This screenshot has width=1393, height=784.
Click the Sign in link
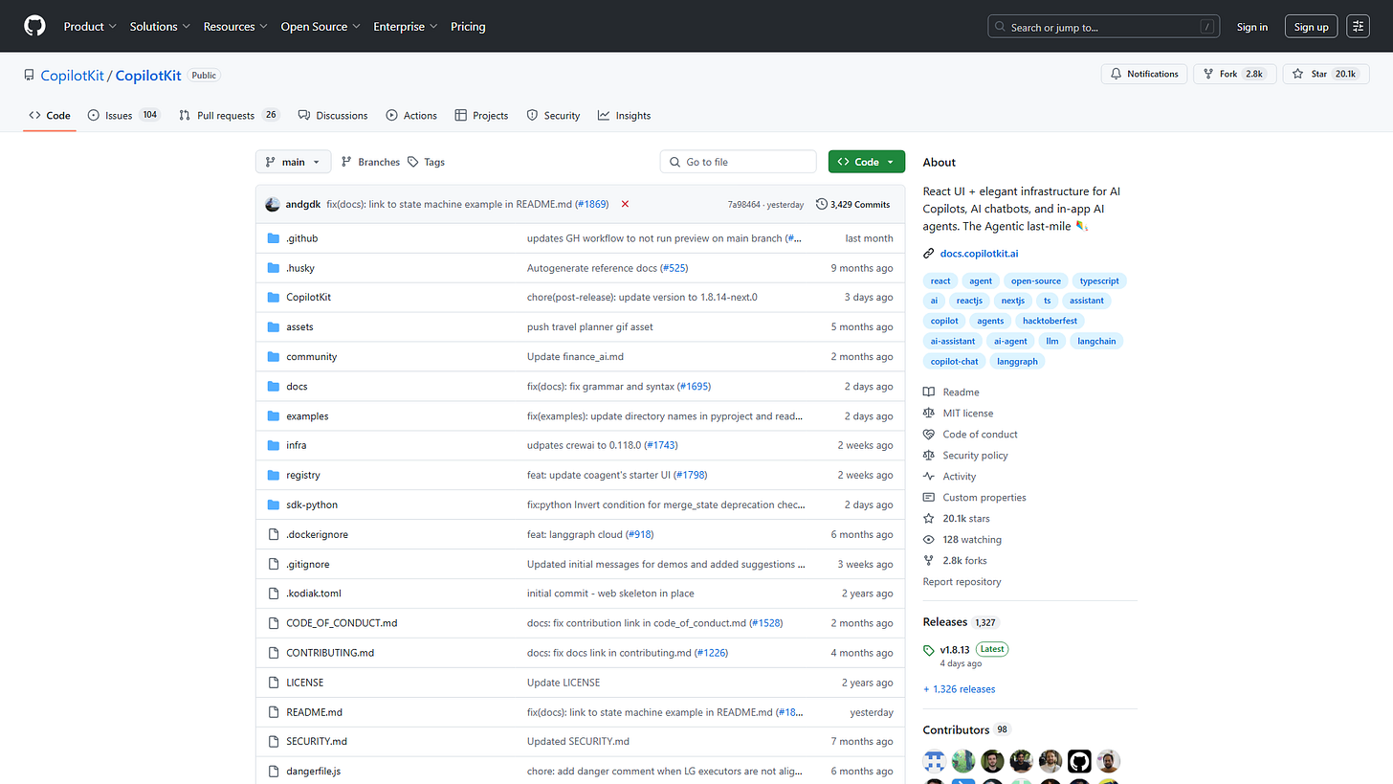click(x=1251, y=27)
